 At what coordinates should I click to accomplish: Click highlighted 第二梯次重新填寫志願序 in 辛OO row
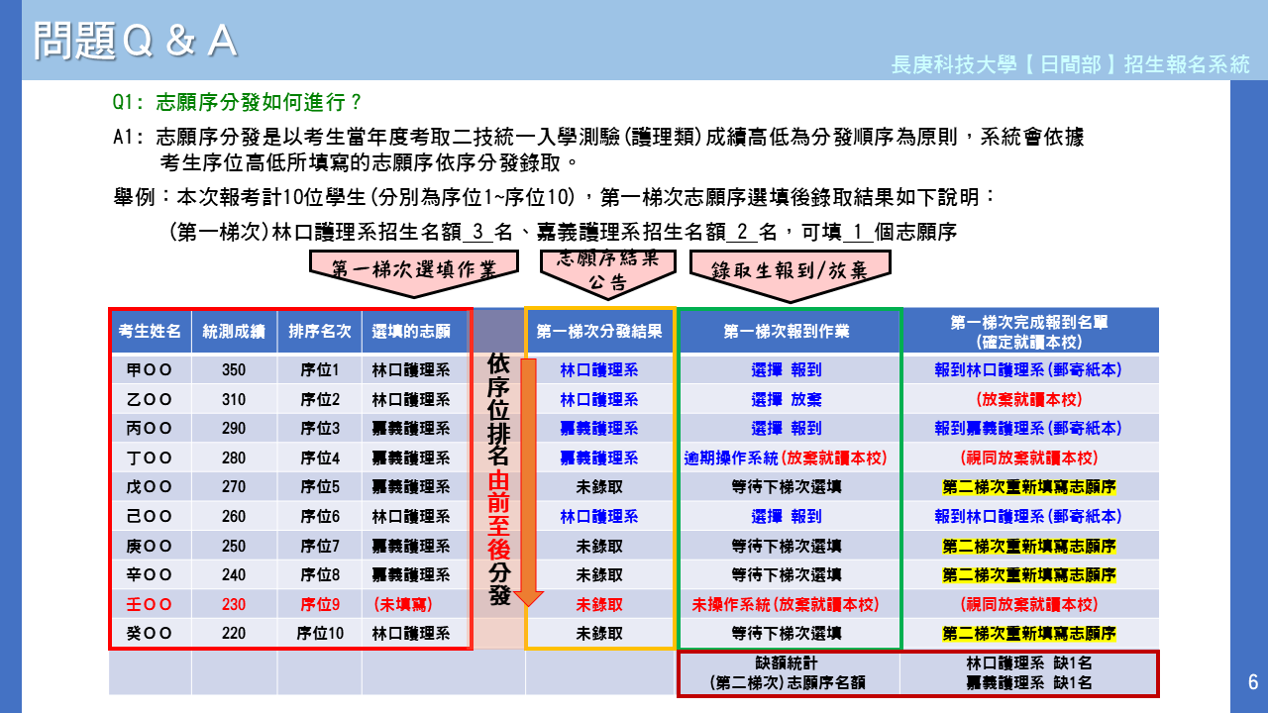tap(1028, 575)
